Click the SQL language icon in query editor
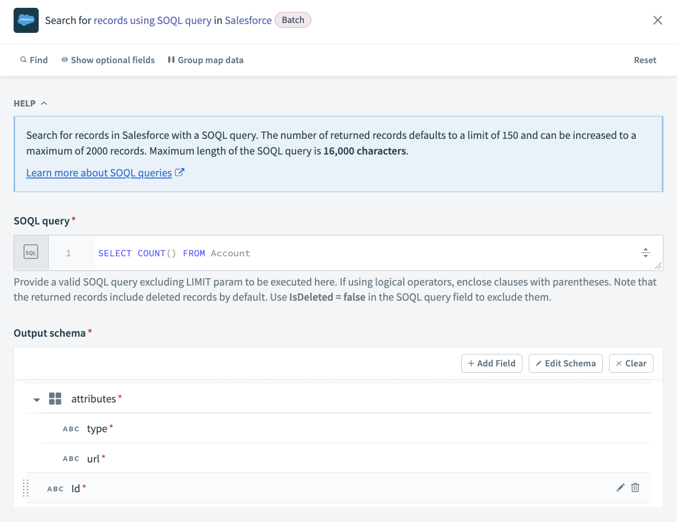677x522 pixels. click(x=31, y=252)
